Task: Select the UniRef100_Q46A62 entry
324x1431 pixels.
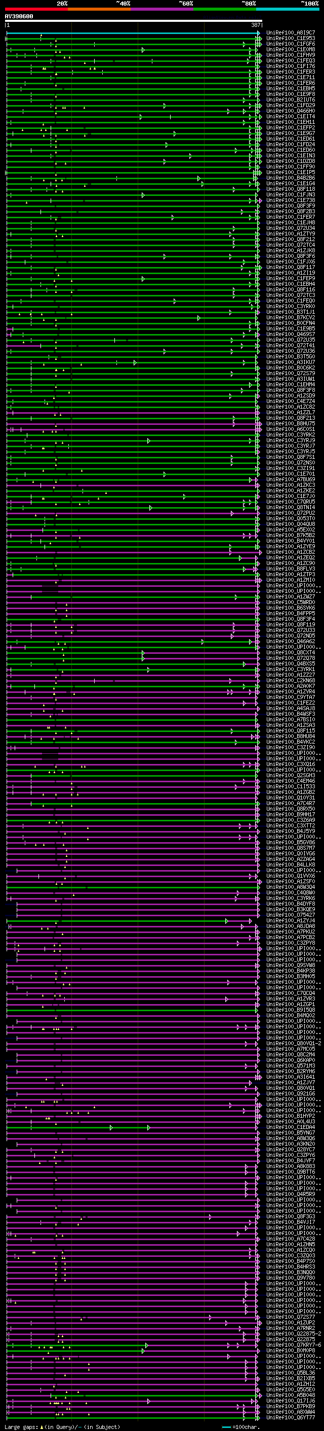Action: [x=291, y=641]
